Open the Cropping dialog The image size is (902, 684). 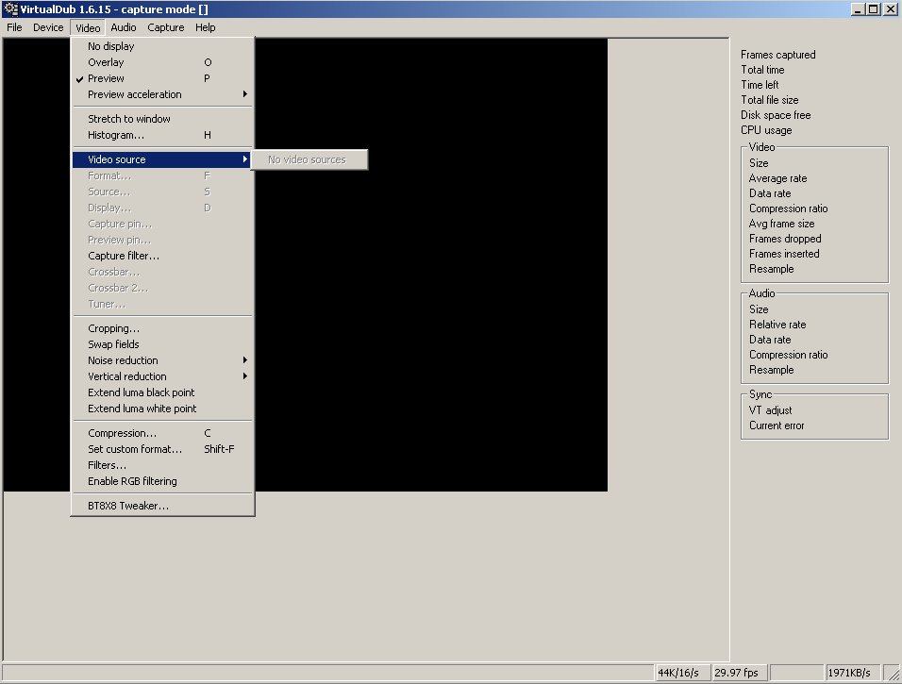coord(163,328)
